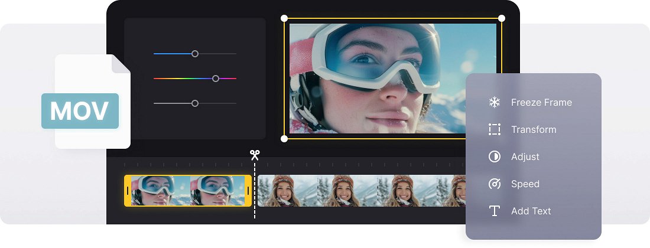Select the yellow-highlighted ski goggles clip

coord(188,191)
